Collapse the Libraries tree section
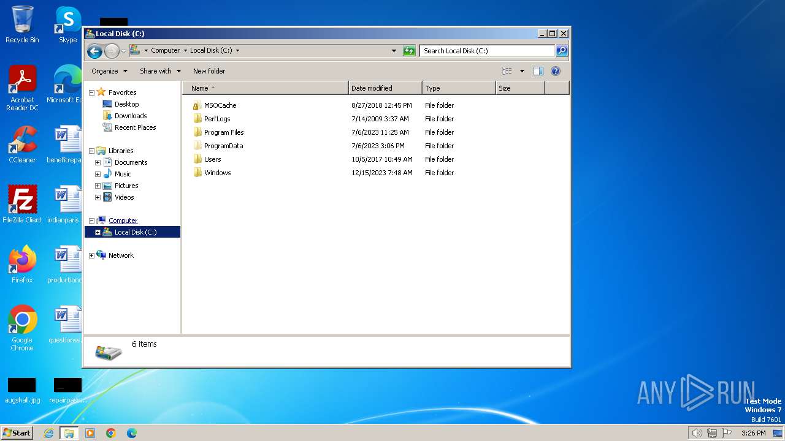 click(91, 151)
